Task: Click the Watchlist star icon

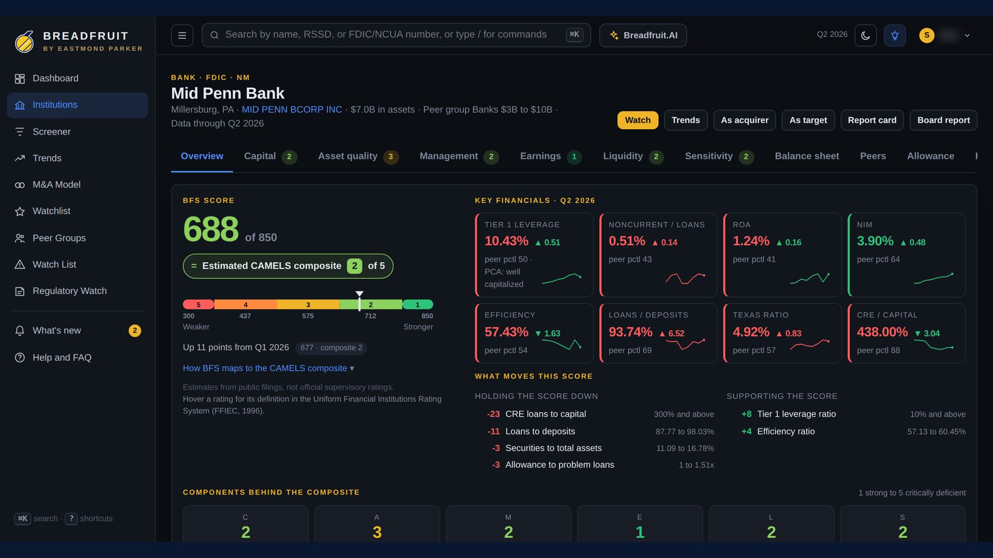Action: tap(20, 211)
